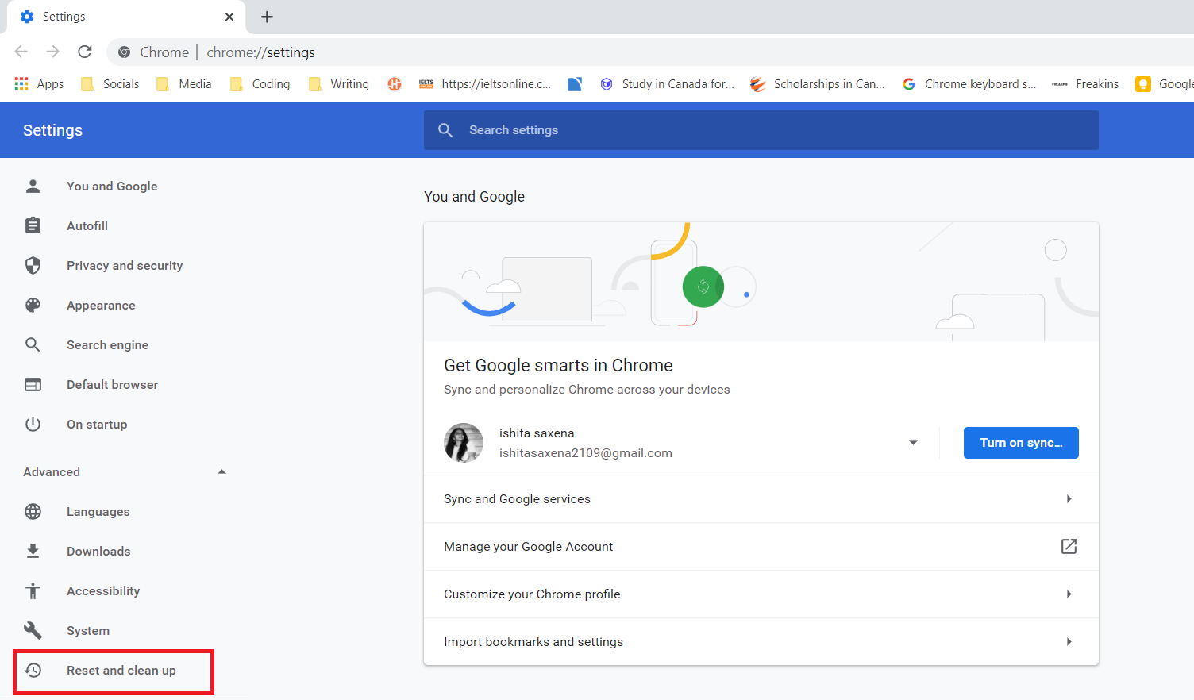Open the Socials bookmark folder
The width and height of the screenshot is (1194, 700).
point(110,84)
